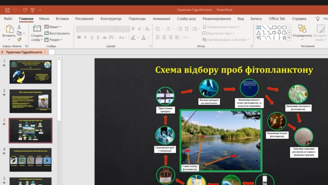Click the lightbulb Tell Me icon
Screen dimensions: 328x185
(x=318, y=18)
